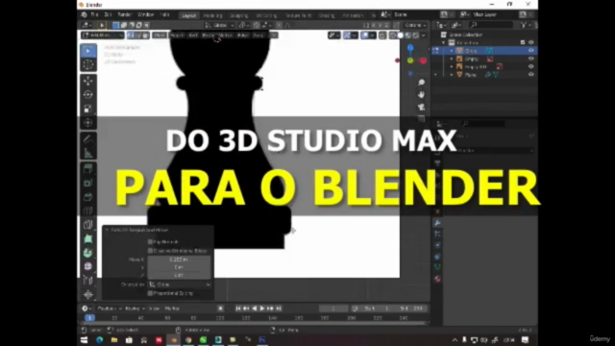Viewport: 615px width, 346px height.
Task: Select the Measure tool
Action: point(88,153)
